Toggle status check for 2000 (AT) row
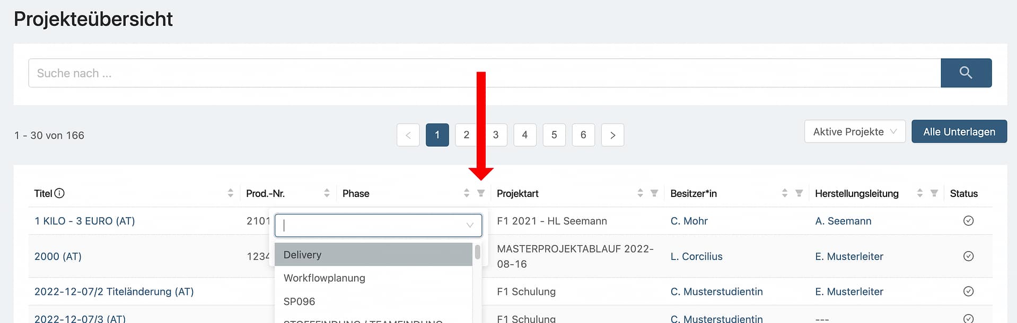Screen dimensions: 1017x323 click(x=968, y=256)
